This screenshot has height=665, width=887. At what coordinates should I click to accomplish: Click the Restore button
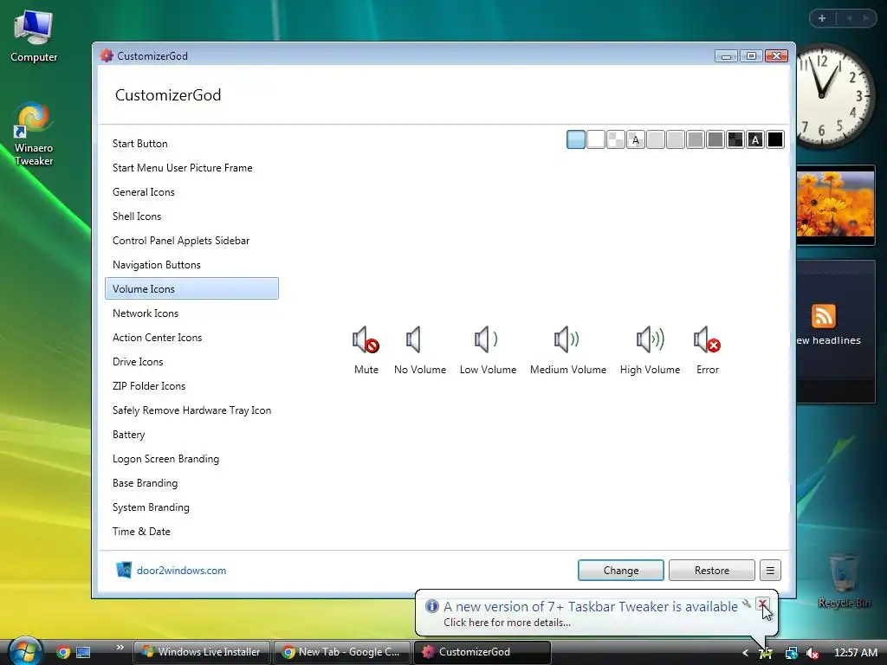pyautogui.click(x=712, y=570)
